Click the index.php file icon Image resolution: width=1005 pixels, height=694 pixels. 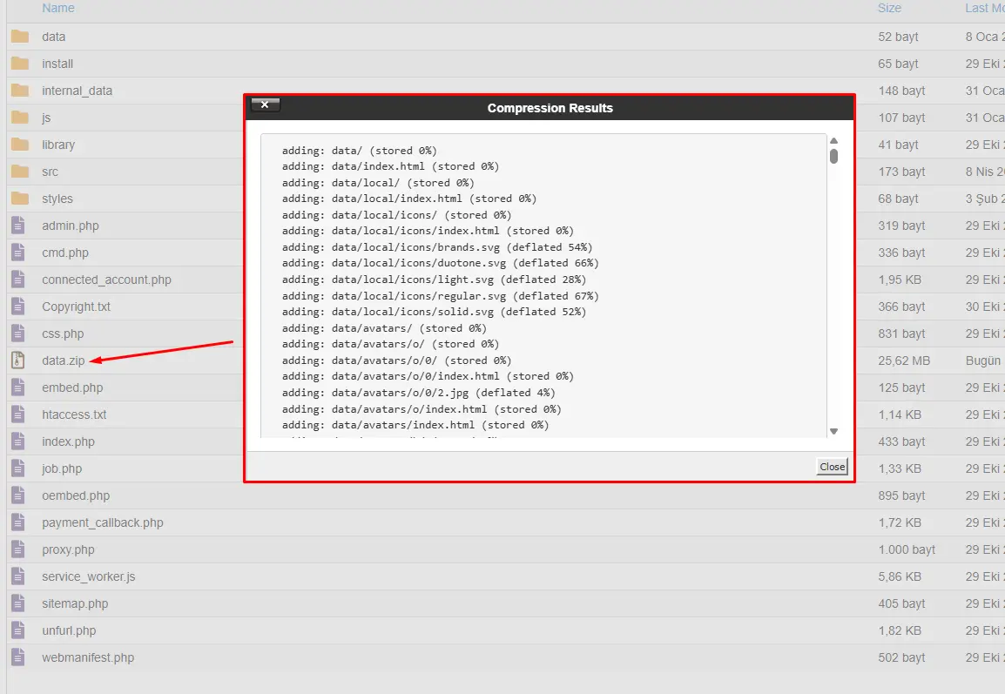18,441
